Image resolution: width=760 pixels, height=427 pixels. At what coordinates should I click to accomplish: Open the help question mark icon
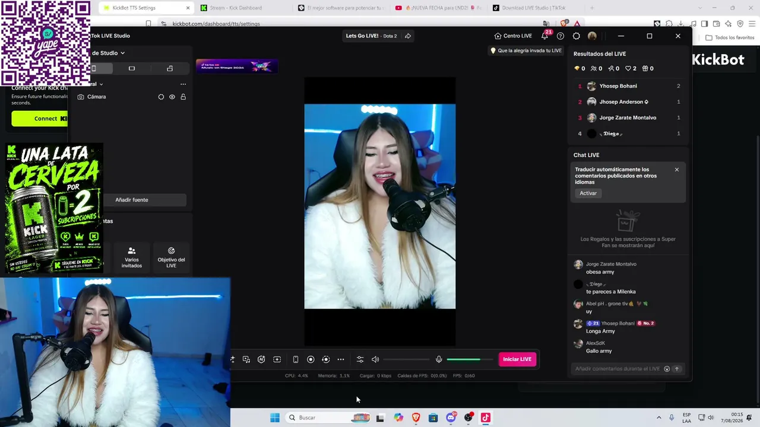560,36
